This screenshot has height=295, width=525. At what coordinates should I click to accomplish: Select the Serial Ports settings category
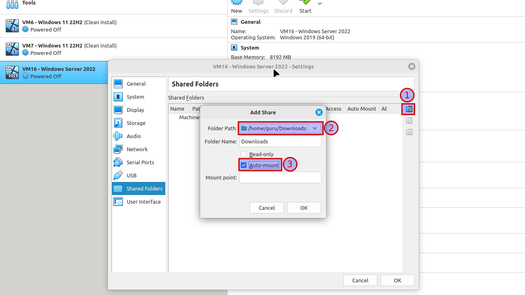139,162
